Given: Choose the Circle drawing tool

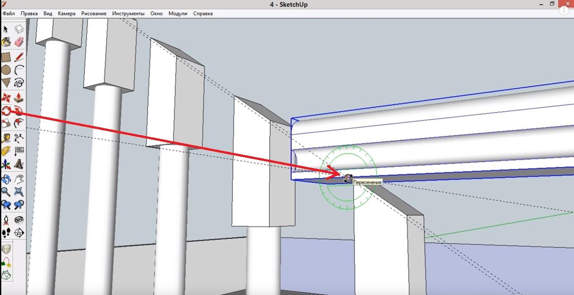Looking at the screenshot, I should pyautogui.click(x=6, y=70).
